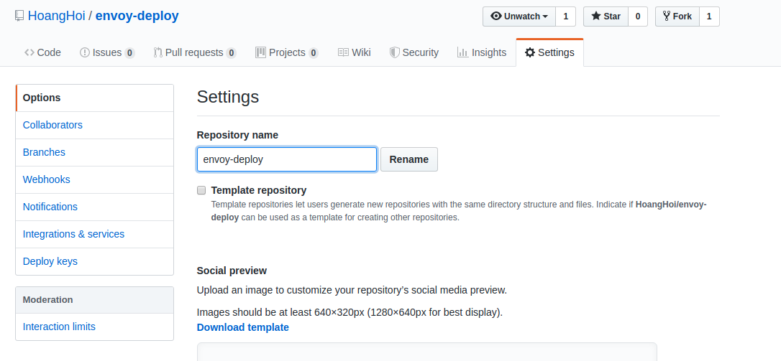Click the Download template link
The image size is (781, 361).
tap(242, 327)
